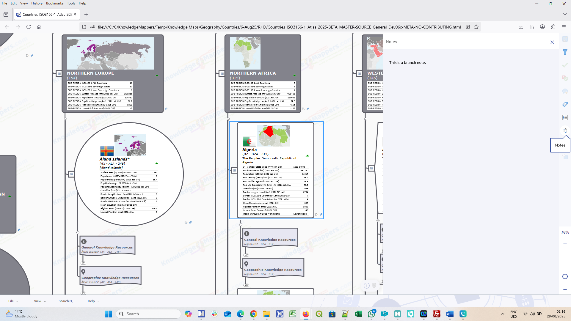This screenshot has height=321, width=571.
Task: Open the Images panel icon in sidebar
Action: pos(565,39)
